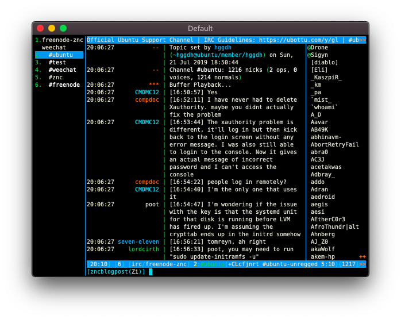Switch to the #test buffer

click(x=57, y=62)
